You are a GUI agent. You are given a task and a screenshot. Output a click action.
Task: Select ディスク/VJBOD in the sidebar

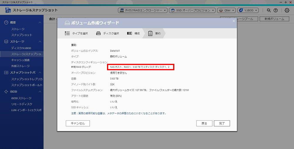(x=21, y=48)
